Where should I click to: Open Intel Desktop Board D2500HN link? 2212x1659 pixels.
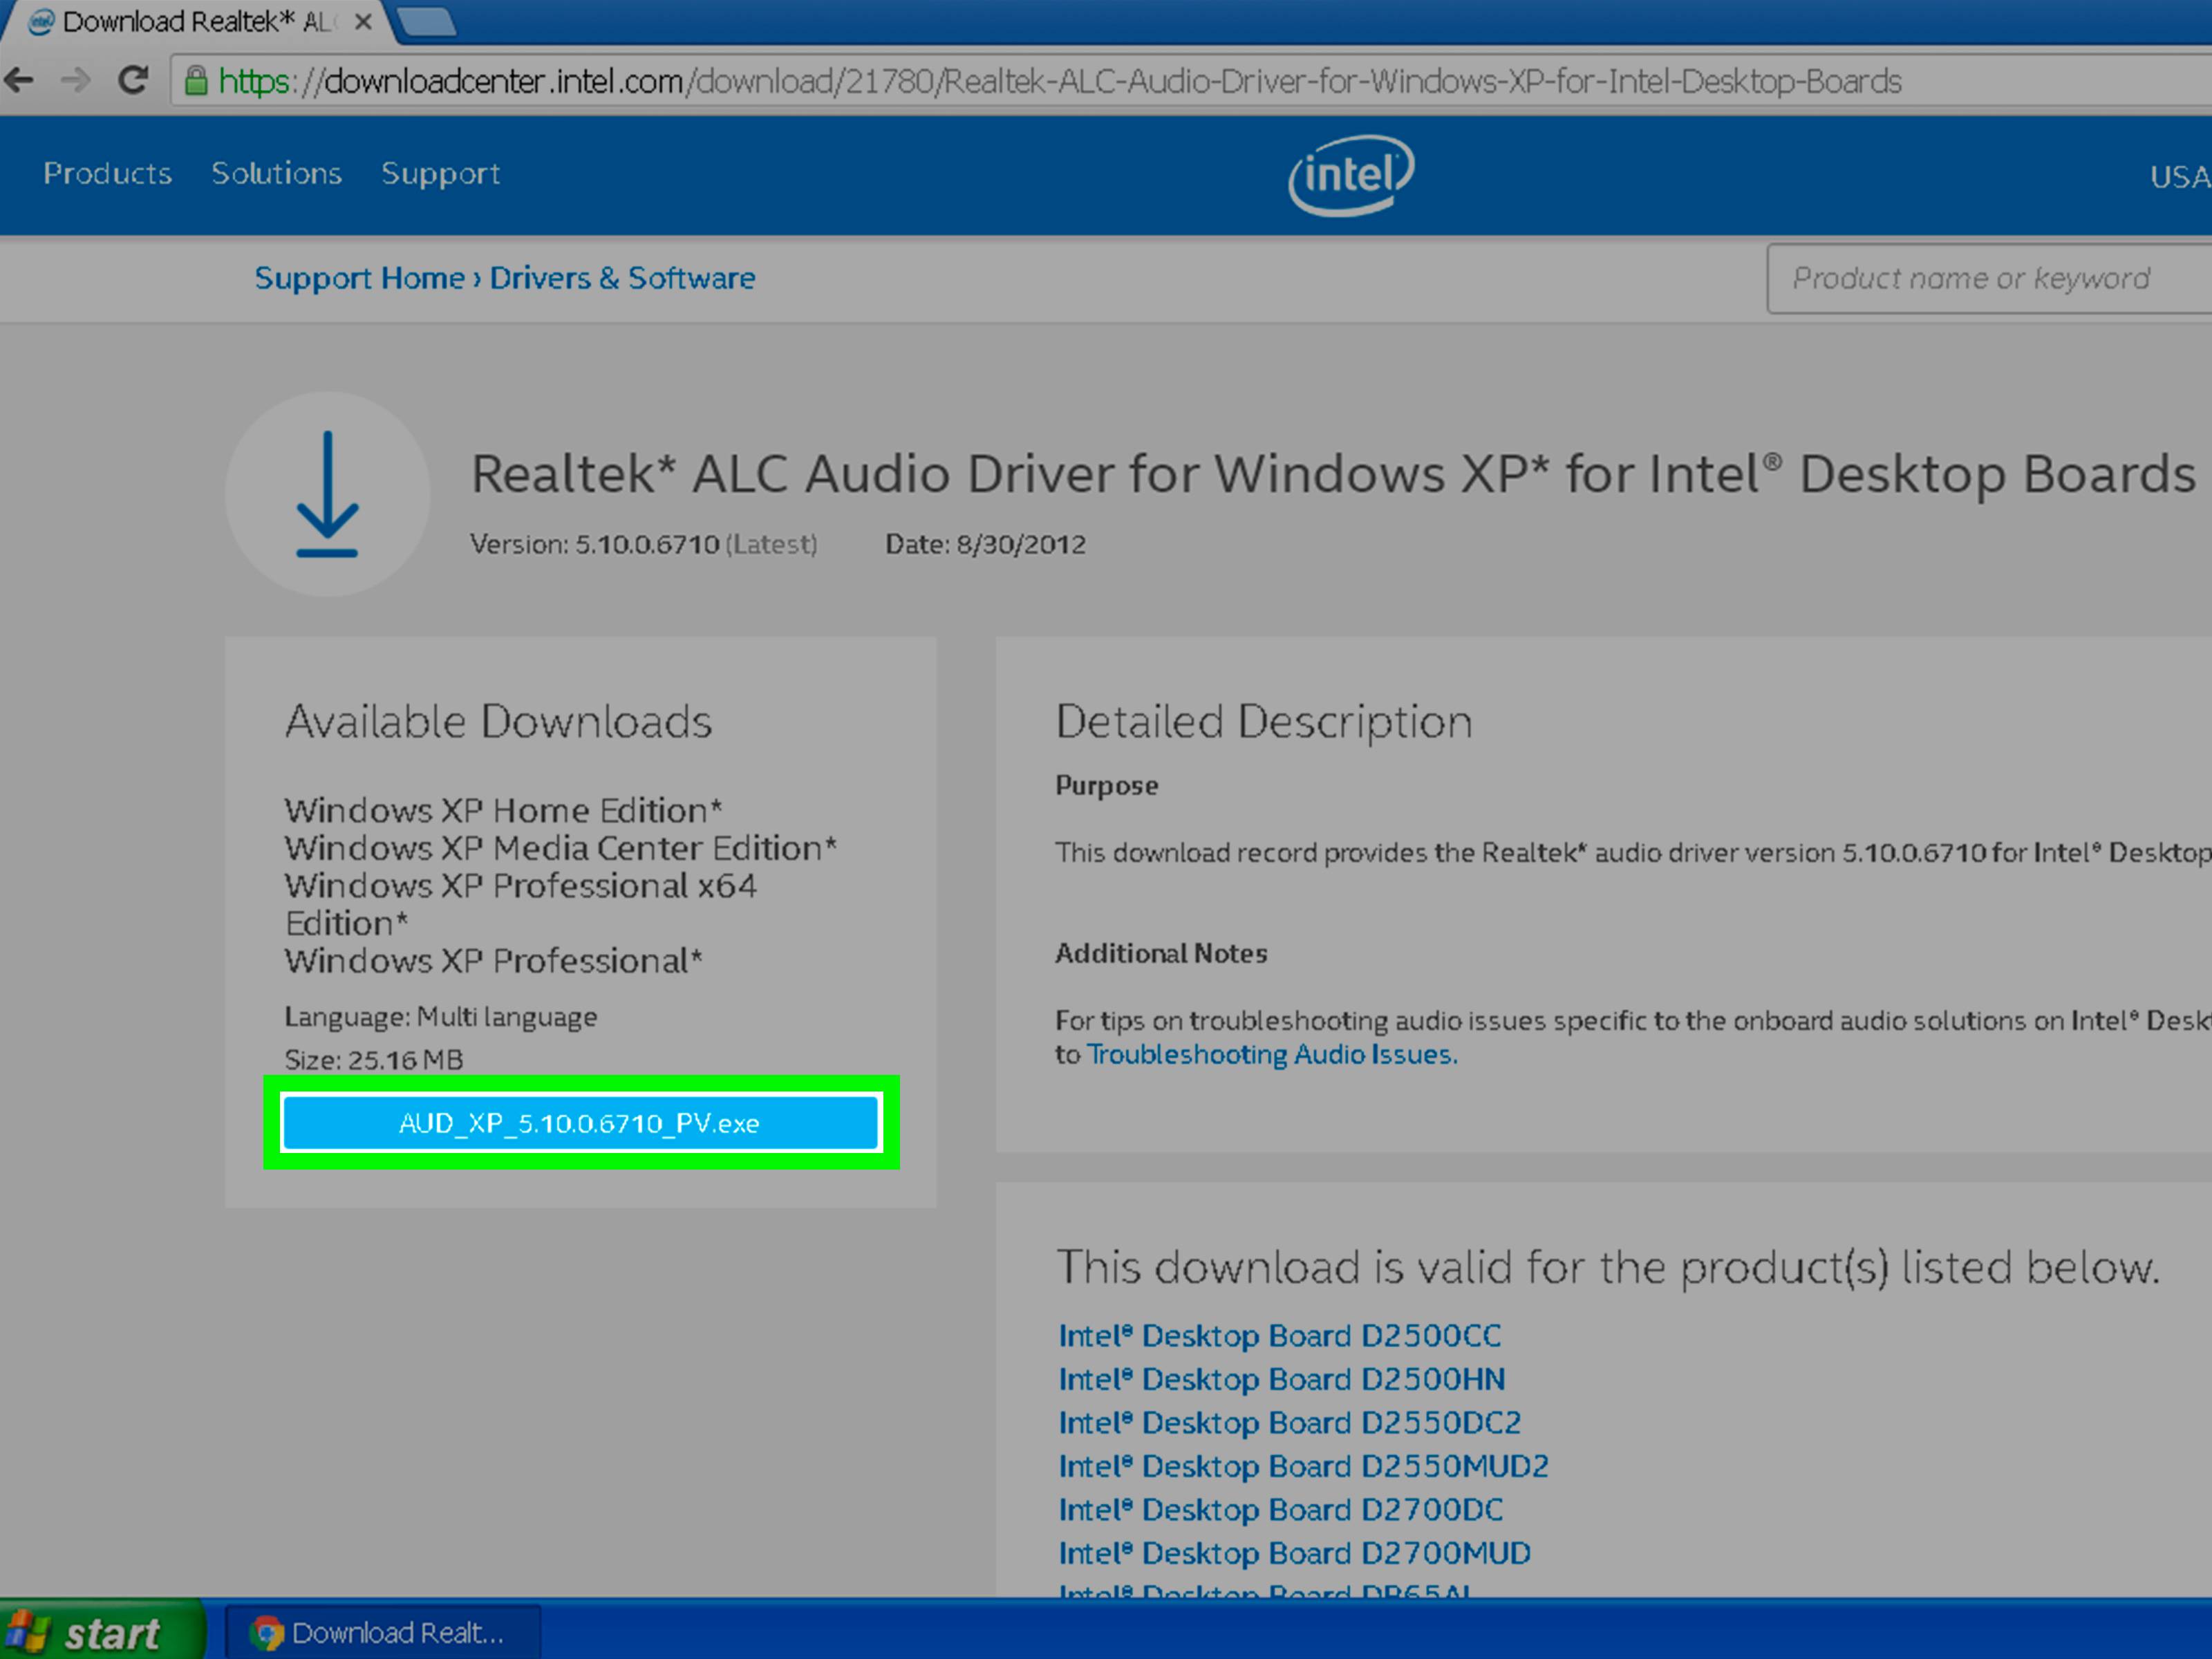pos(1281,1380)
